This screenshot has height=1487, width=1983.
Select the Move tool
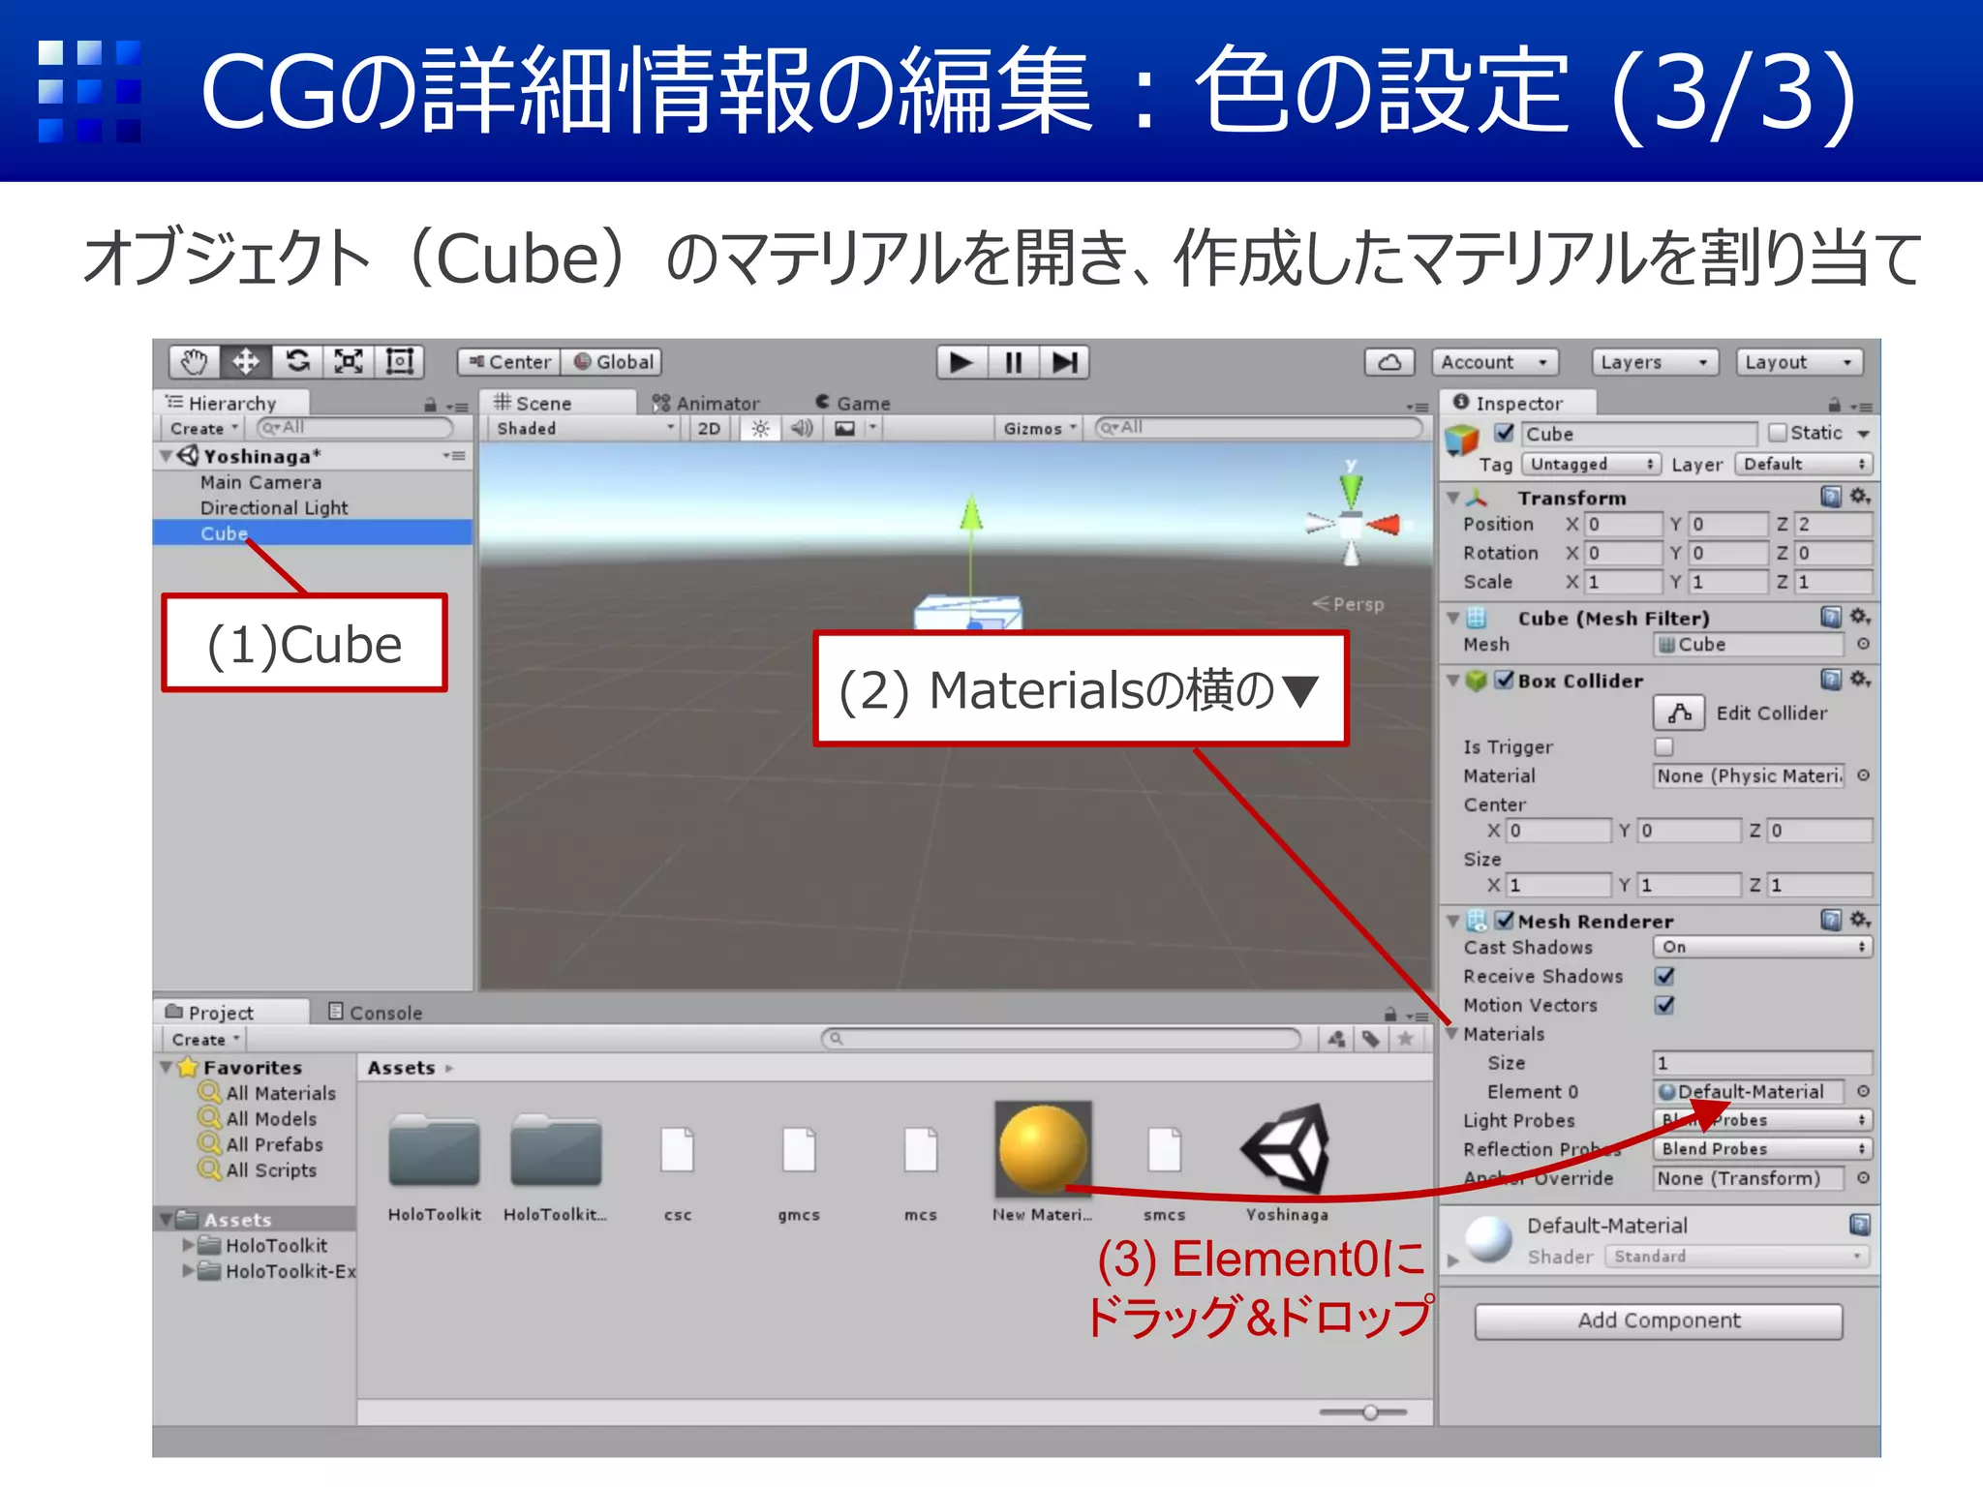pyautogui.click(x=246, y=362)
